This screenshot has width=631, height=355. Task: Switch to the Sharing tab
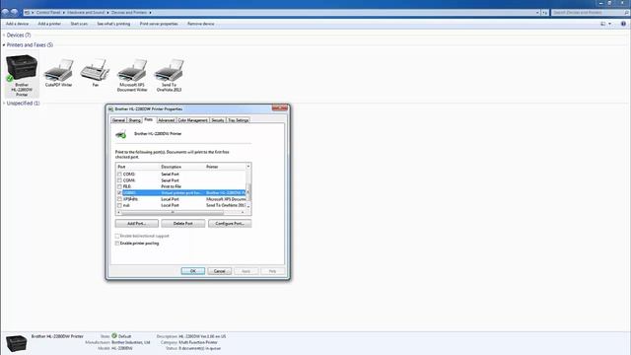pos(135,120)
